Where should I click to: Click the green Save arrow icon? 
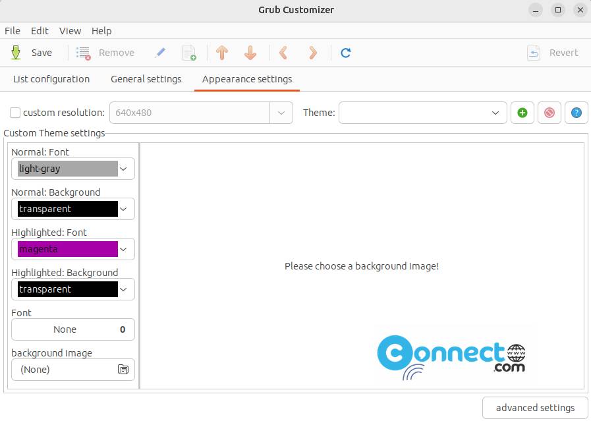pyautogui.click(x=16, y=53)
